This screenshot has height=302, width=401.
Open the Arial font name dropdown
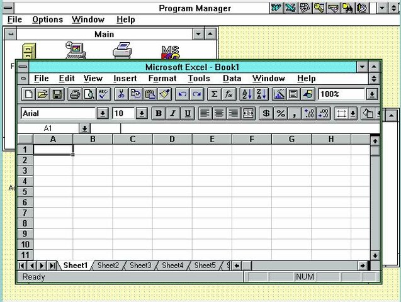(x=103, y=113)
